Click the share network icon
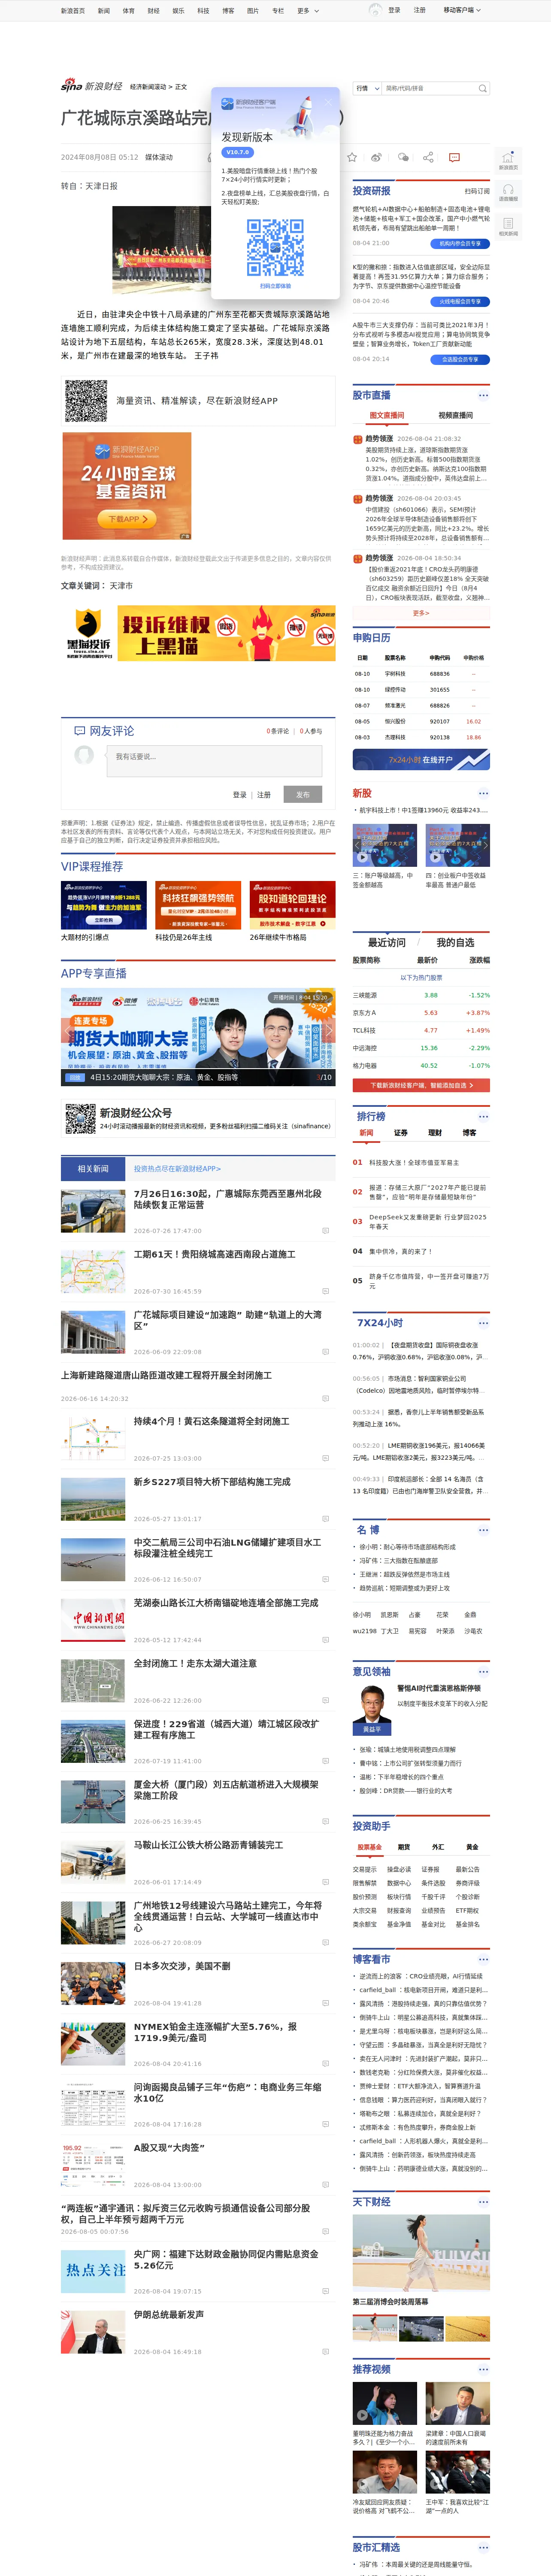The image size is (551, 2576). [x=428, y=157]
